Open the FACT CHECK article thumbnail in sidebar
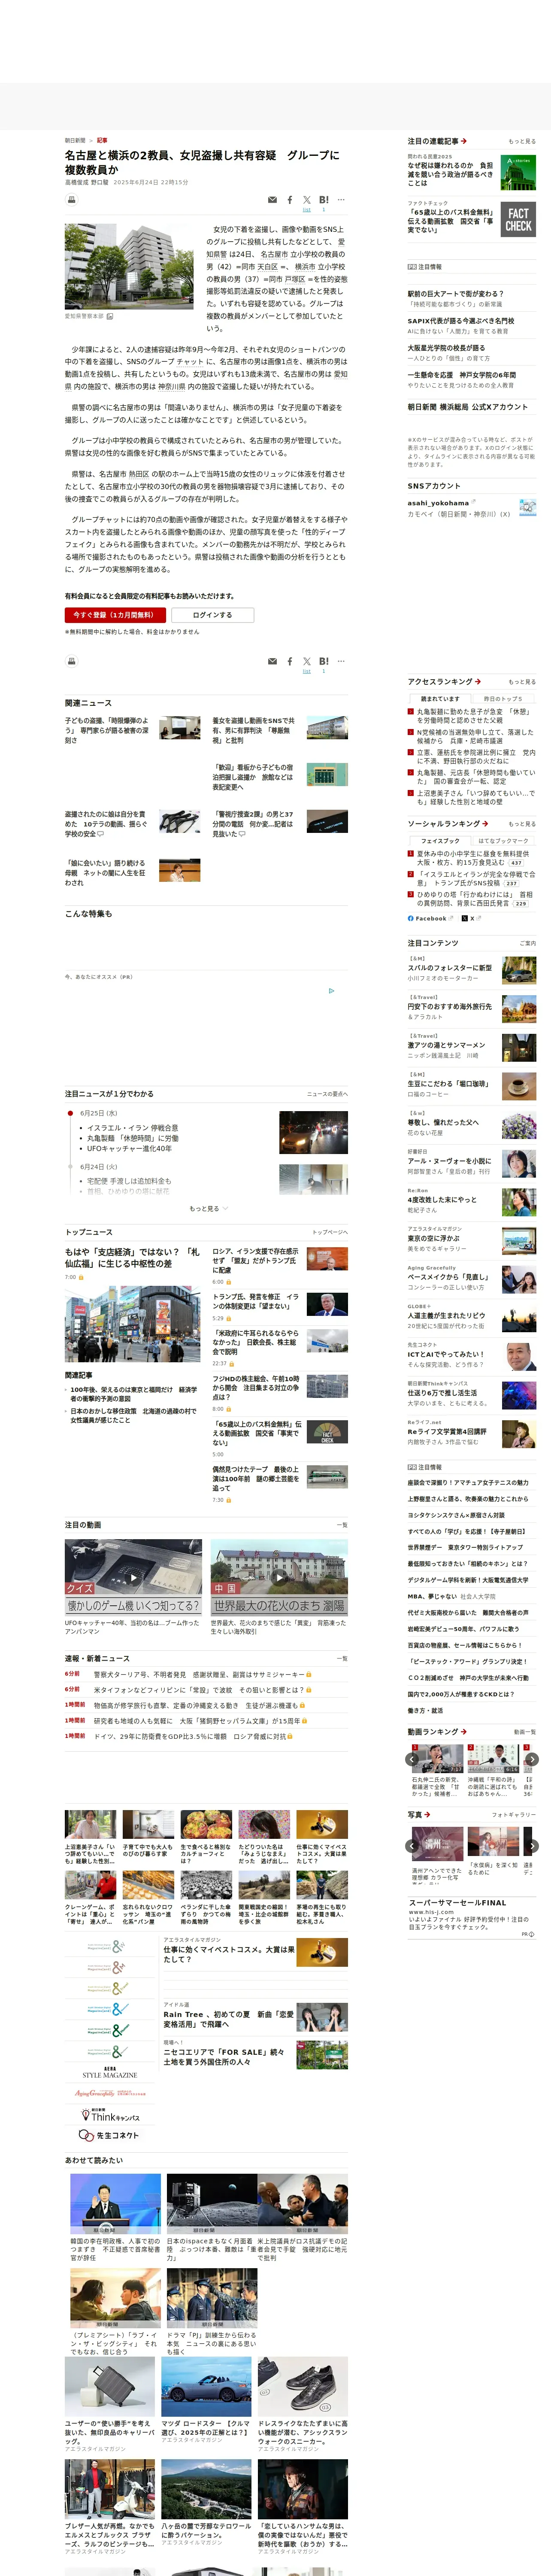The width and height of the screenshot is (551, 2576). [518, 219]
